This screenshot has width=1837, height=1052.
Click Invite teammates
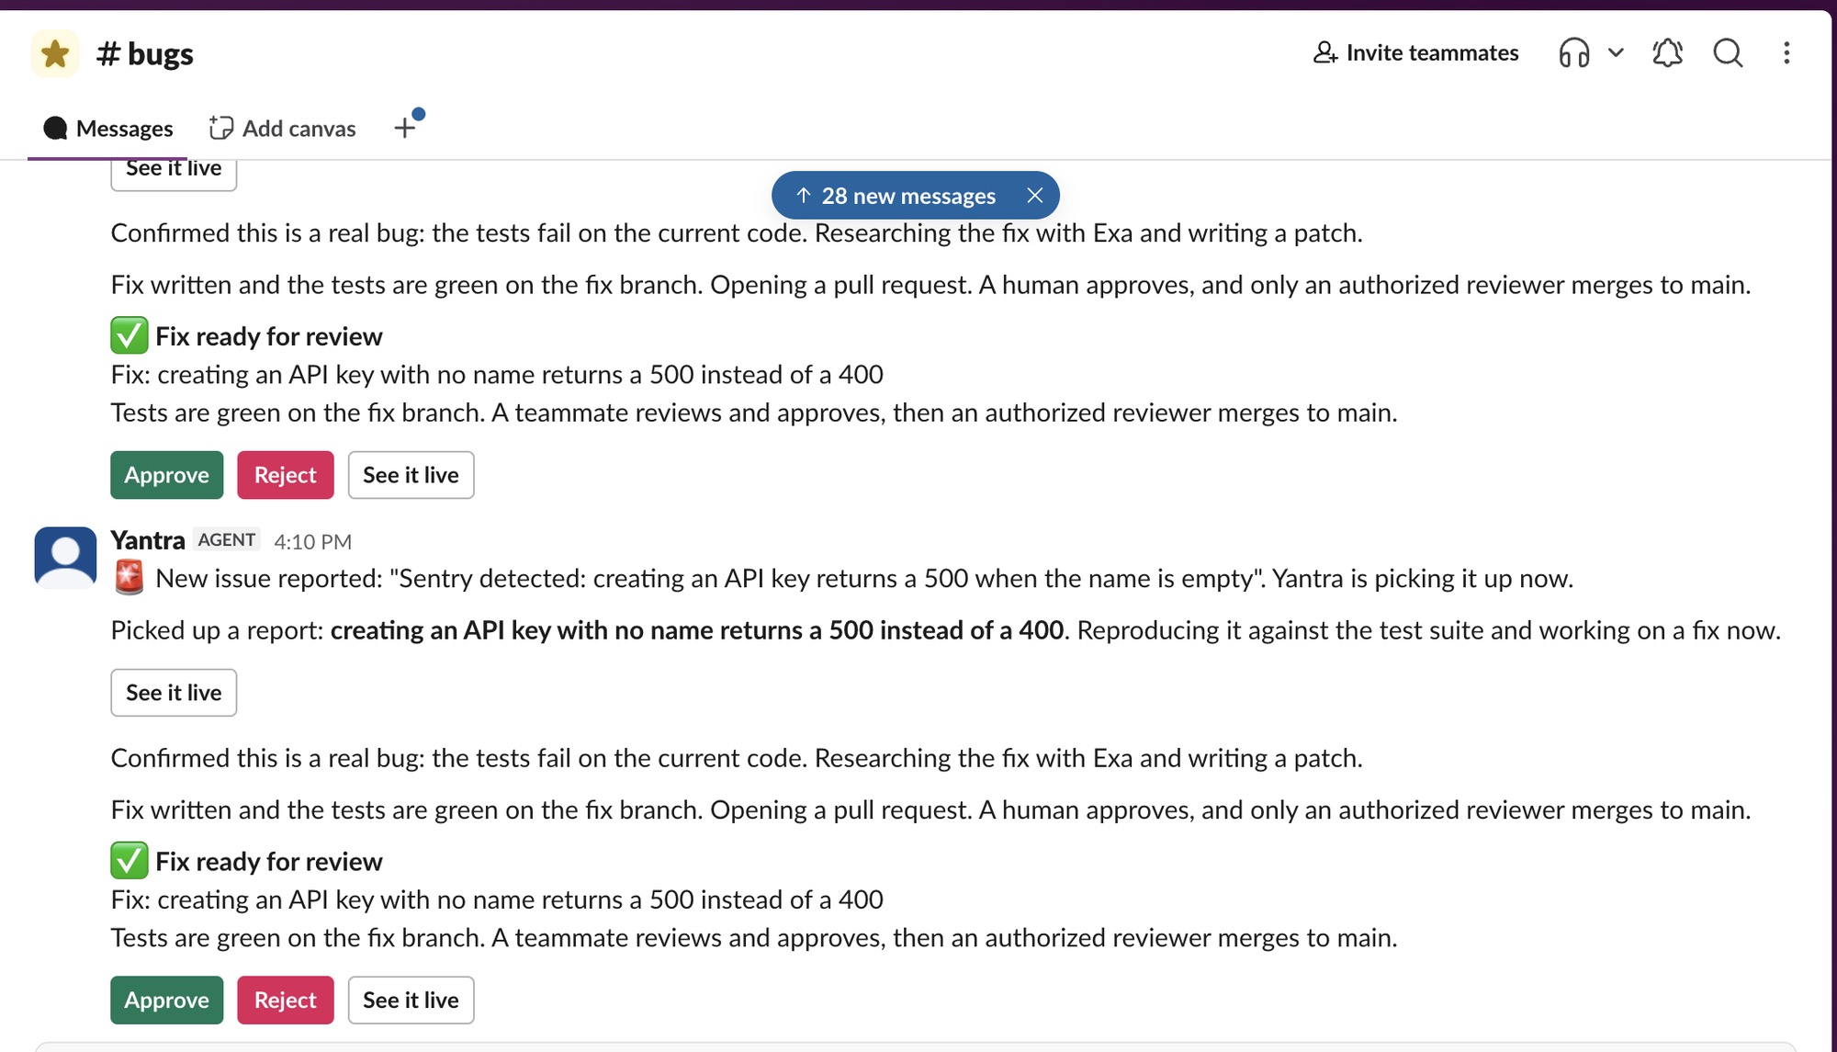pyautogui.click(x=1415, y=52)
